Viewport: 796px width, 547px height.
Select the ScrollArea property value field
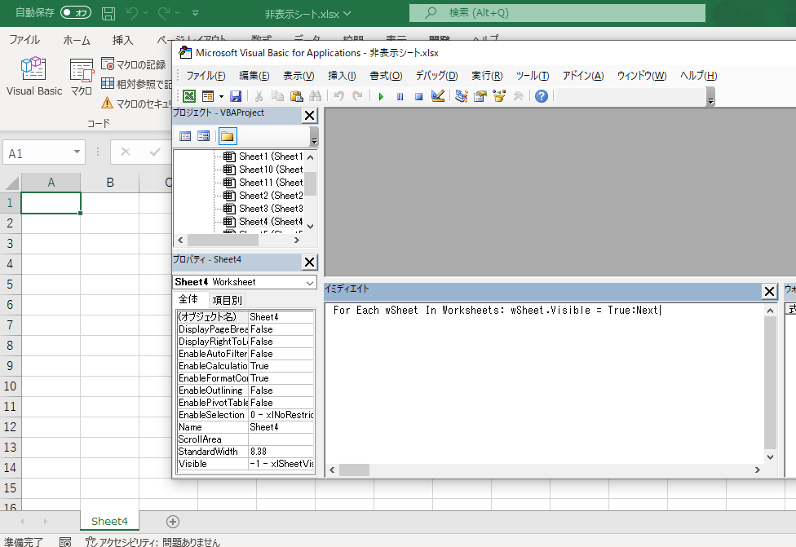pyautogui.click(x=281, y=439)
